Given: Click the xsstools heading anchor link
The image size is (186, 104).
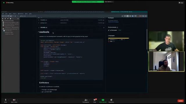Looking at the screenshot, I should (38, 32).
